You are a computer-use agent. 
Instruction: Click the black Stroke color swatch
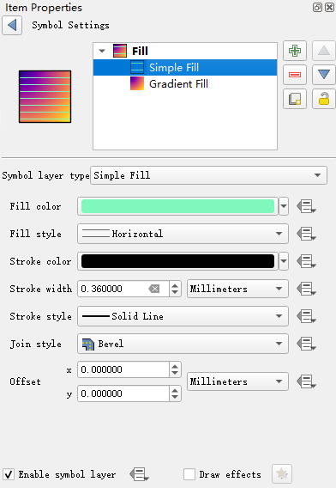coord(177,261)
